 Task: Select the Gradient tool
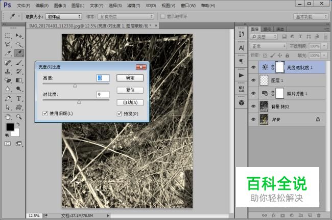[x=19, y=80]
